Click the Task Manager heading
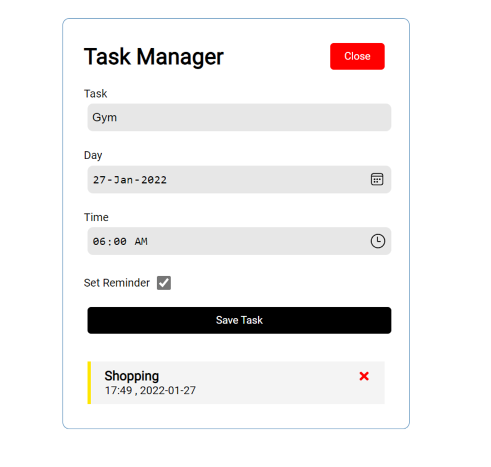The height and width of the screenshot is (467, 491). (154, 57)
